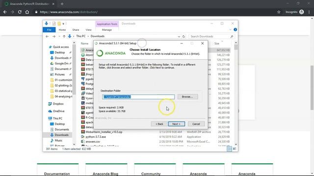Open Dropbox in navigation pane
Screen dimensions: 314x176
click(58, 104)
